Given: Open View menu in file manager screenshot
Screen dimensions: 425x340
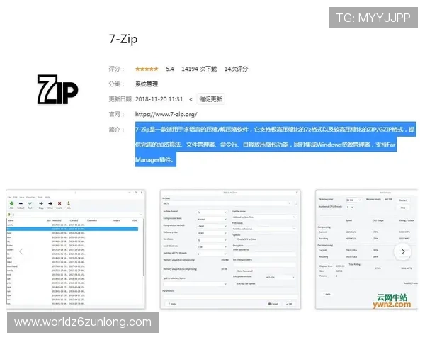Looking at the screenshot, I should click(22, 198).
